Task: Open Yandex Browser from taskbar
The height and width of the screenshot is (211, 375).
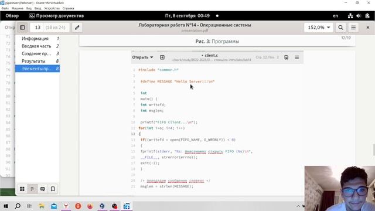Action: coord(66,206)
